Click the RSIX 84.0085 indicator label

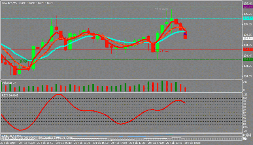pyautogui.click(x=10, y=95)
